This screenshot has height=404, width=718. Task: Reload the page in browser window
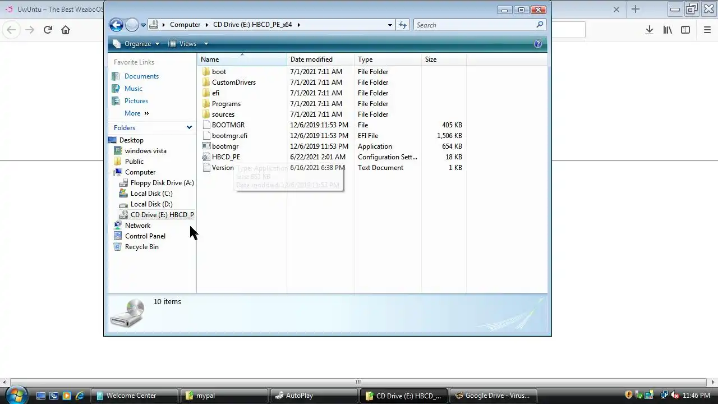point(48,30)
